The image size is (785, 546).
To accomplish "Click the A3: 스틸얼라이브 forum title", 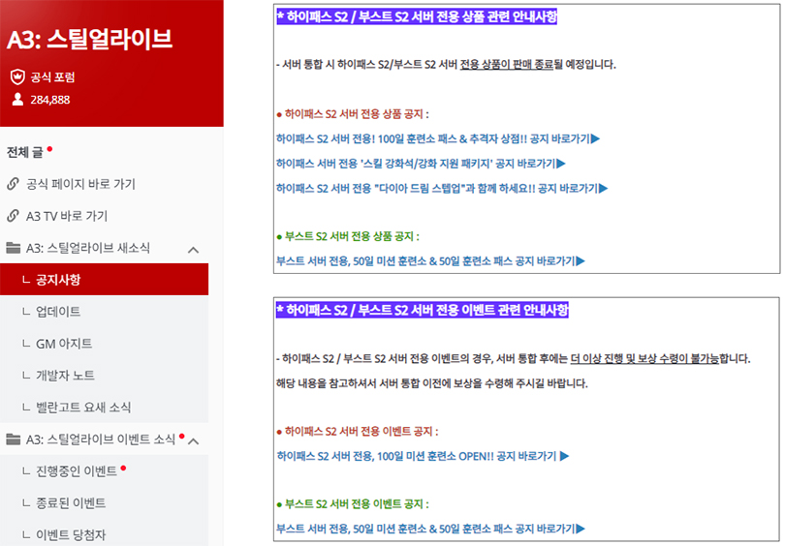I will coord(89,39).
